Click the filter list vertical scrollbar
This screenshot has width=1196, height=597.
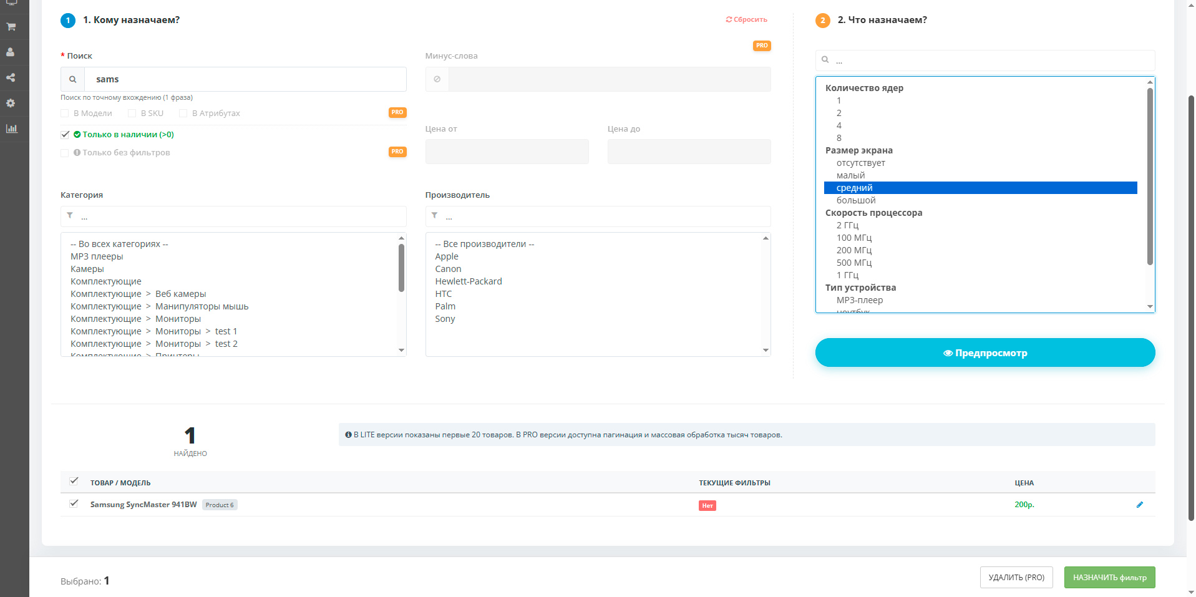[1149, 176]
